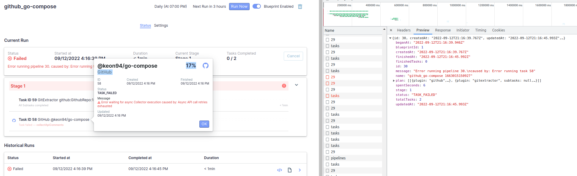The image size is (577, 176).
Task: Open the Response tab in DevTools
Action: [443, 30]
